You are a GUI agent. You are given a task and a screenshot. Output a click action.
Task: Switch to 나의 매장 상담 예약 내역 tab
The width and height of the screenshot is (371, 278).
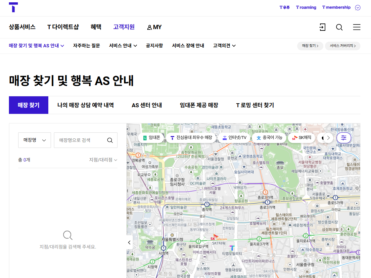(x=85, y=105)
